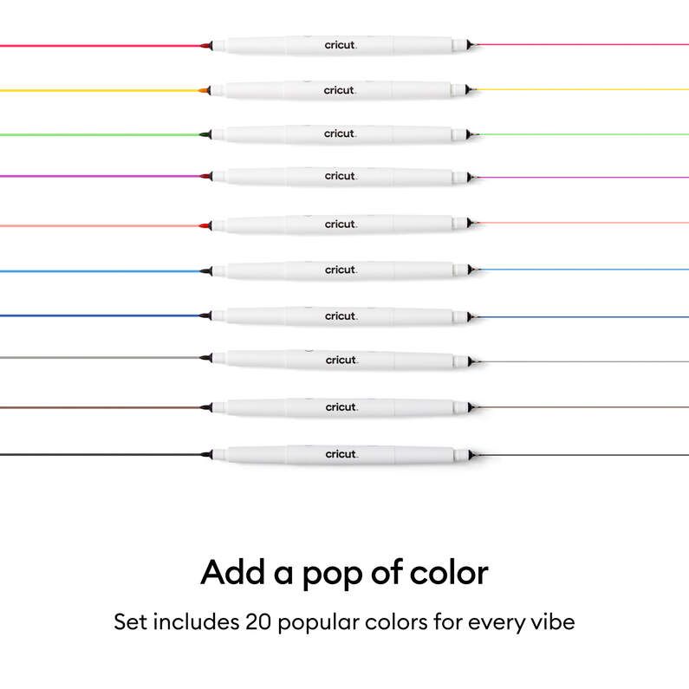Click the cricut logo on the bottom pen
This screenshot has height=689, width=689.
point(340,453)
